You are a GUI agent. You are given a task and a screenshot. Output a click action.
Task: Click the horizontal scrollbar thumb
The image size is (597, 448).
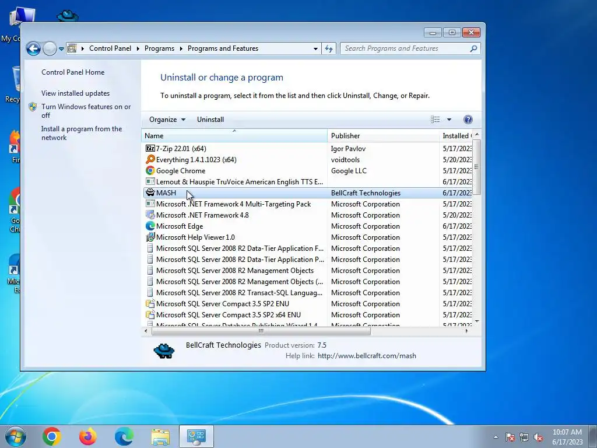(261, 331)
